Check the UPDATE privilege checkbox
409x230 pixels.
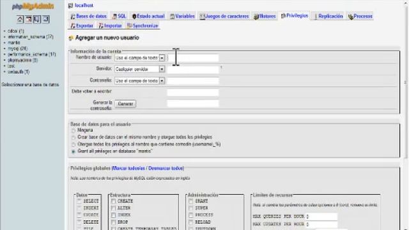[x=79, y=215]
